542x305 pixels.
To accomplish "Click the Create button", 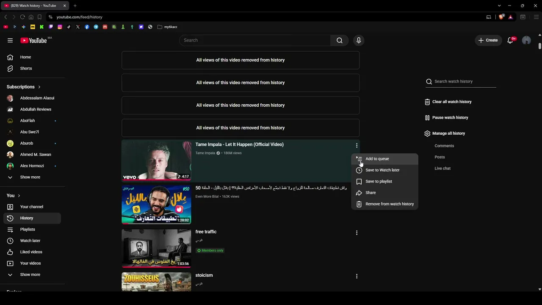I will (488, 40).
